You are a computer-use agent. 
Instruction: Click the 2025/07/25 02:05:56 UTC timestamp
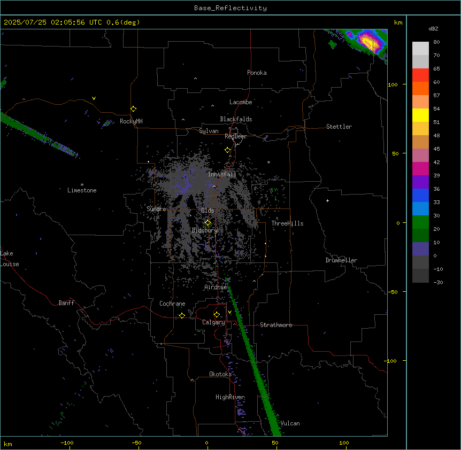pyautogui.click(x=52, y=22)
